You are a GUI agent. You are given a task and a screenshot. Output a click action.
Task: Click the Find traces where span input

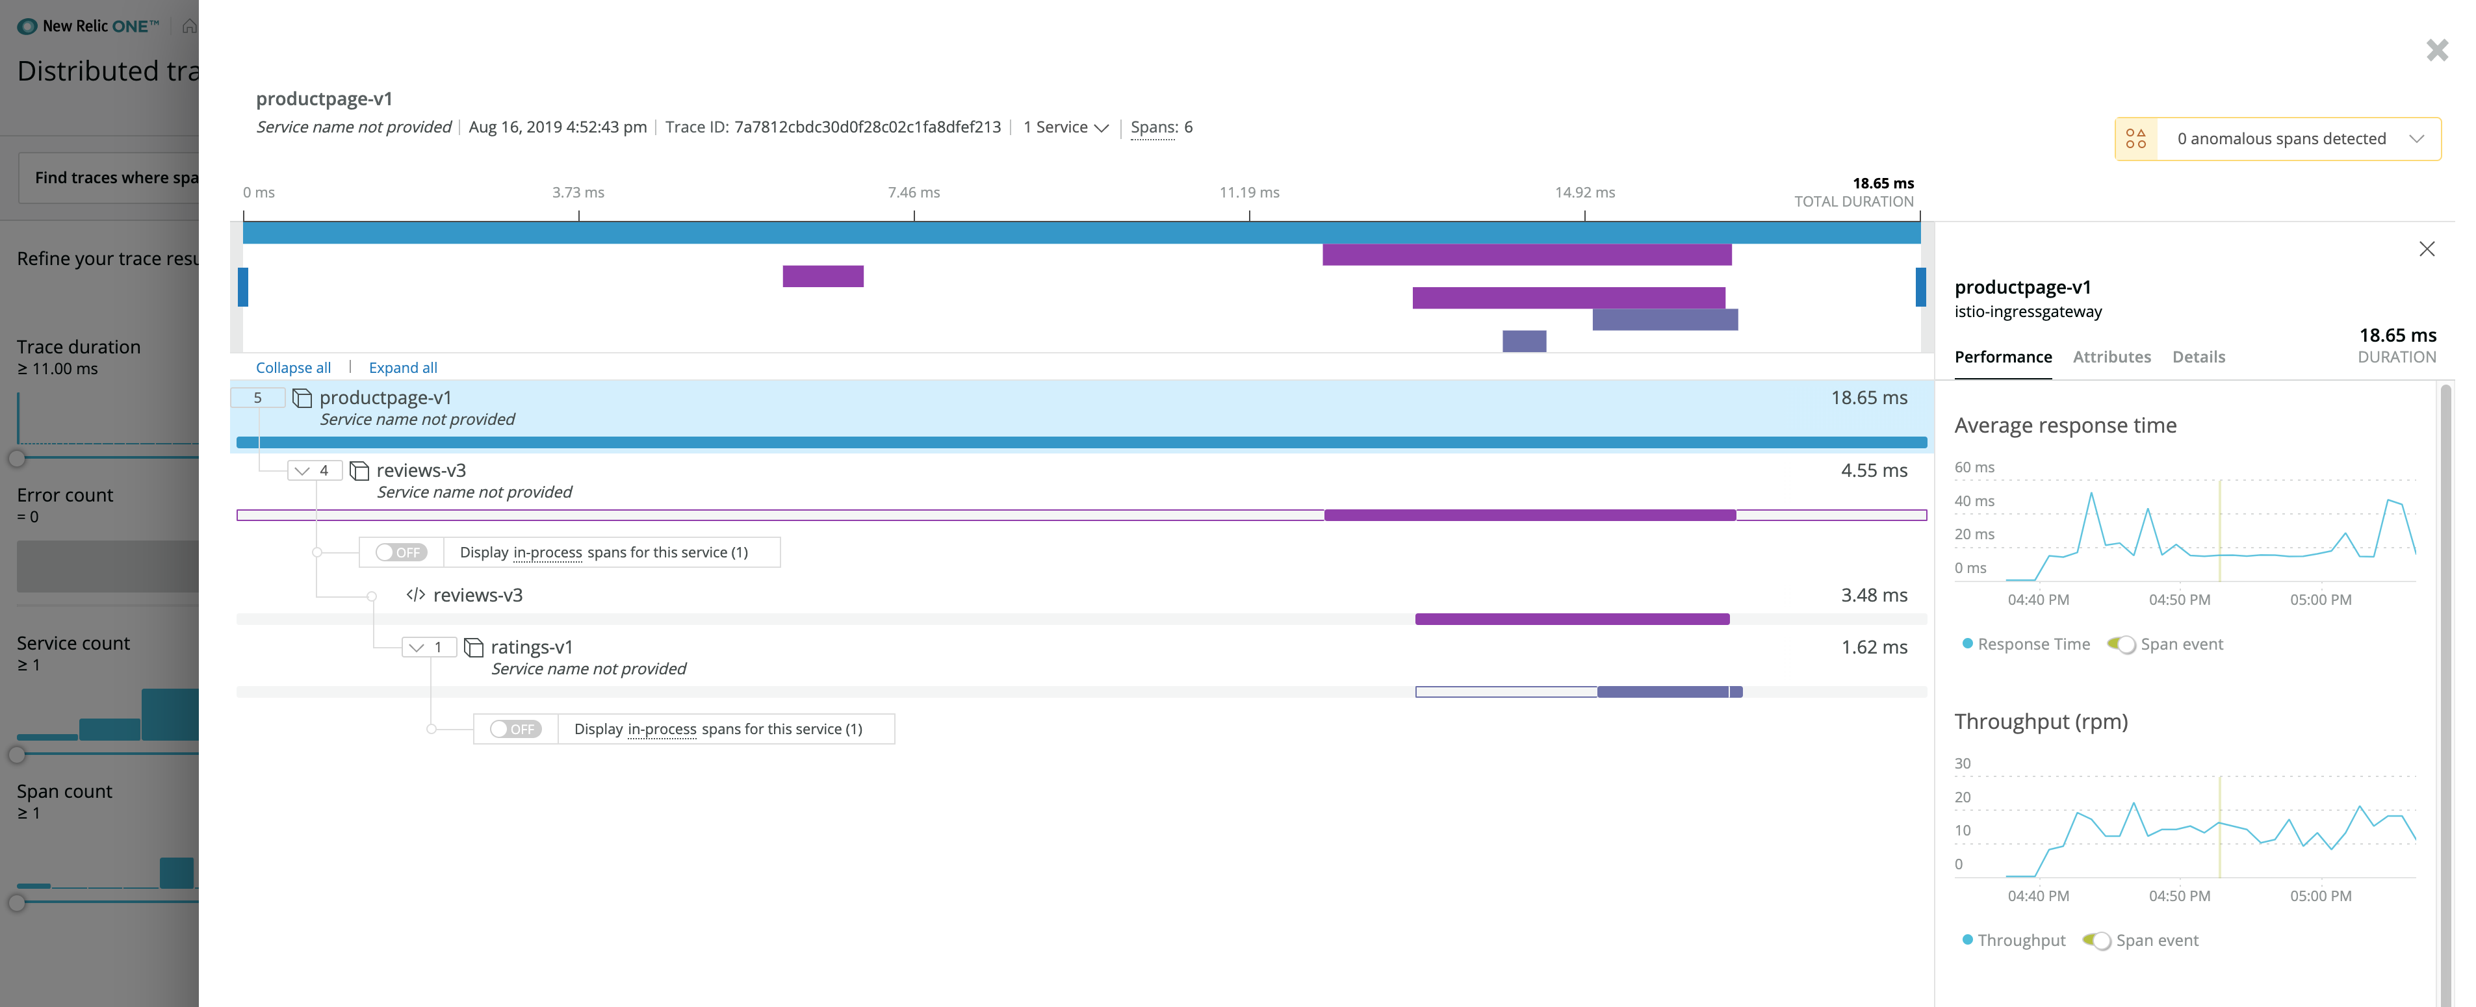pyautogui.click(x=109, y=178)
